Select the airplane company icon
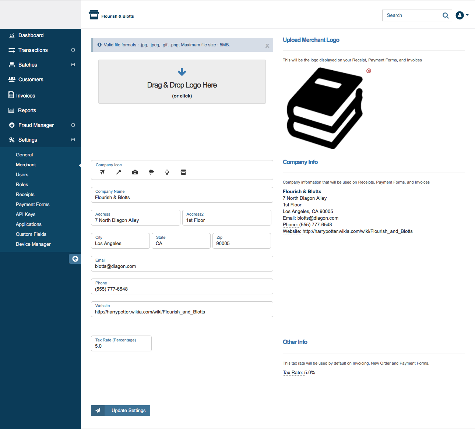The height and width of the screenshot is (429, 475). click(102, 172)
